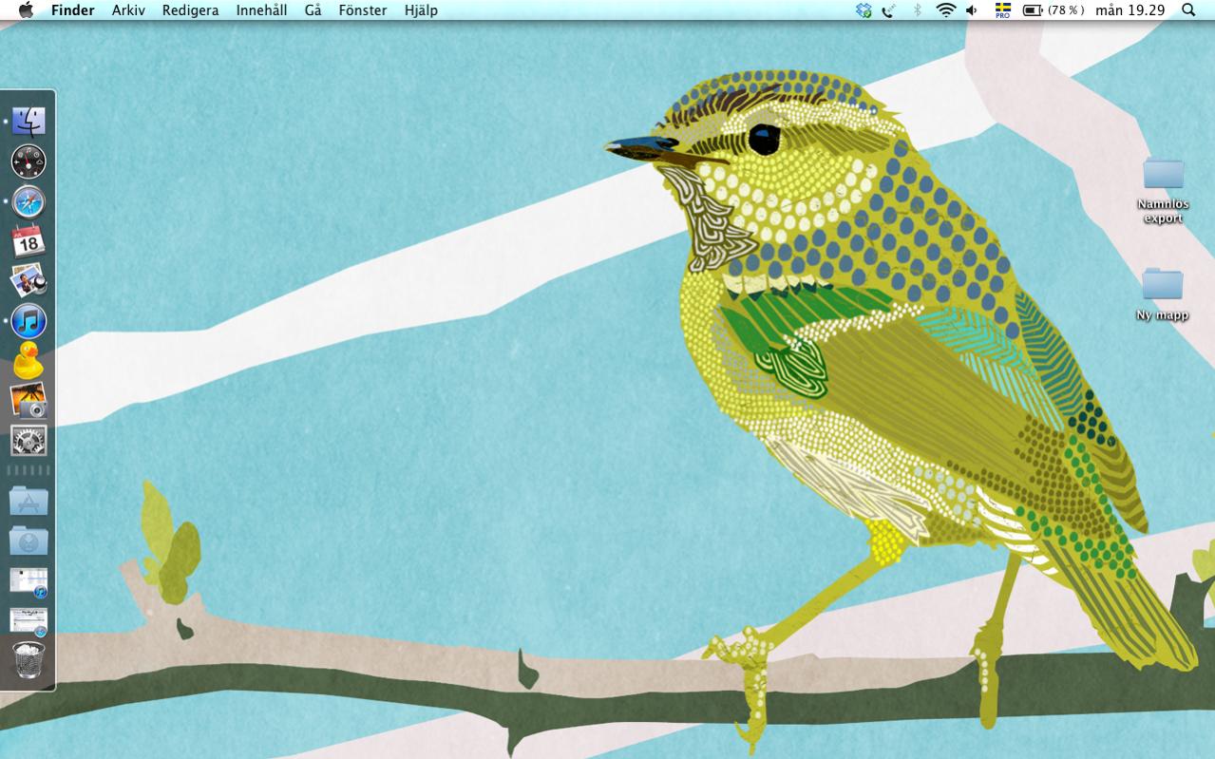Open the Redigera menu

190,10
